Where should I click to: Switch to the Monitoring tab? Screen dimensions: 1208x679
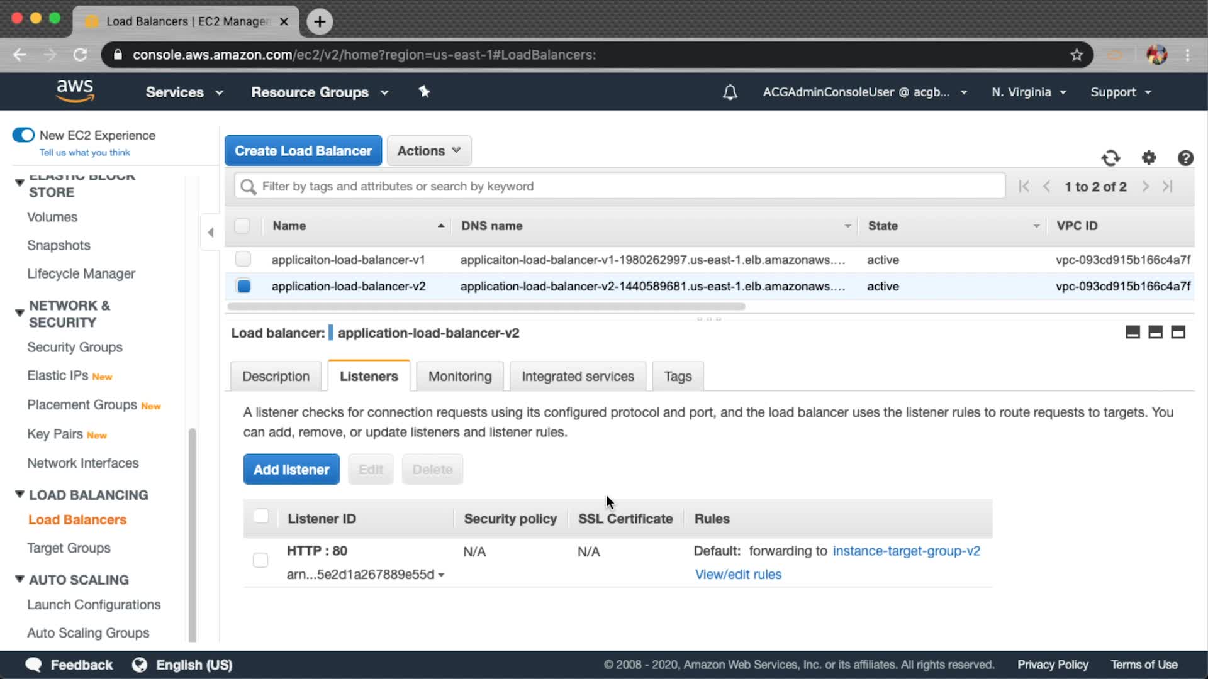tap(460, 376)
